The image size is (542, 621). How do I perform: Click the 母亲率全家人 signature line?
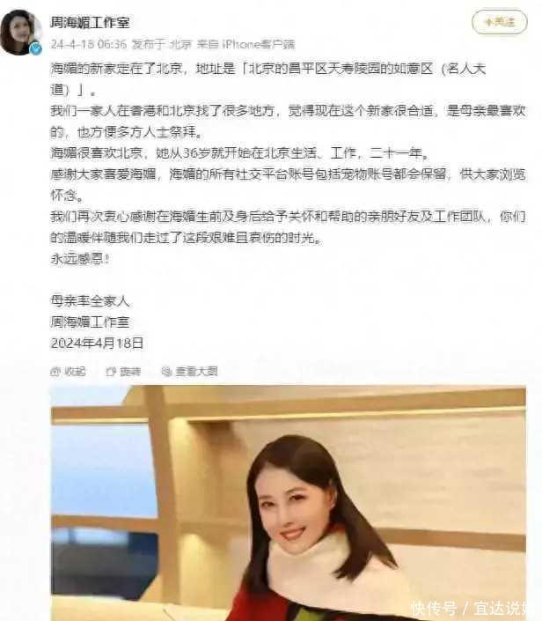tap(90, 301)
